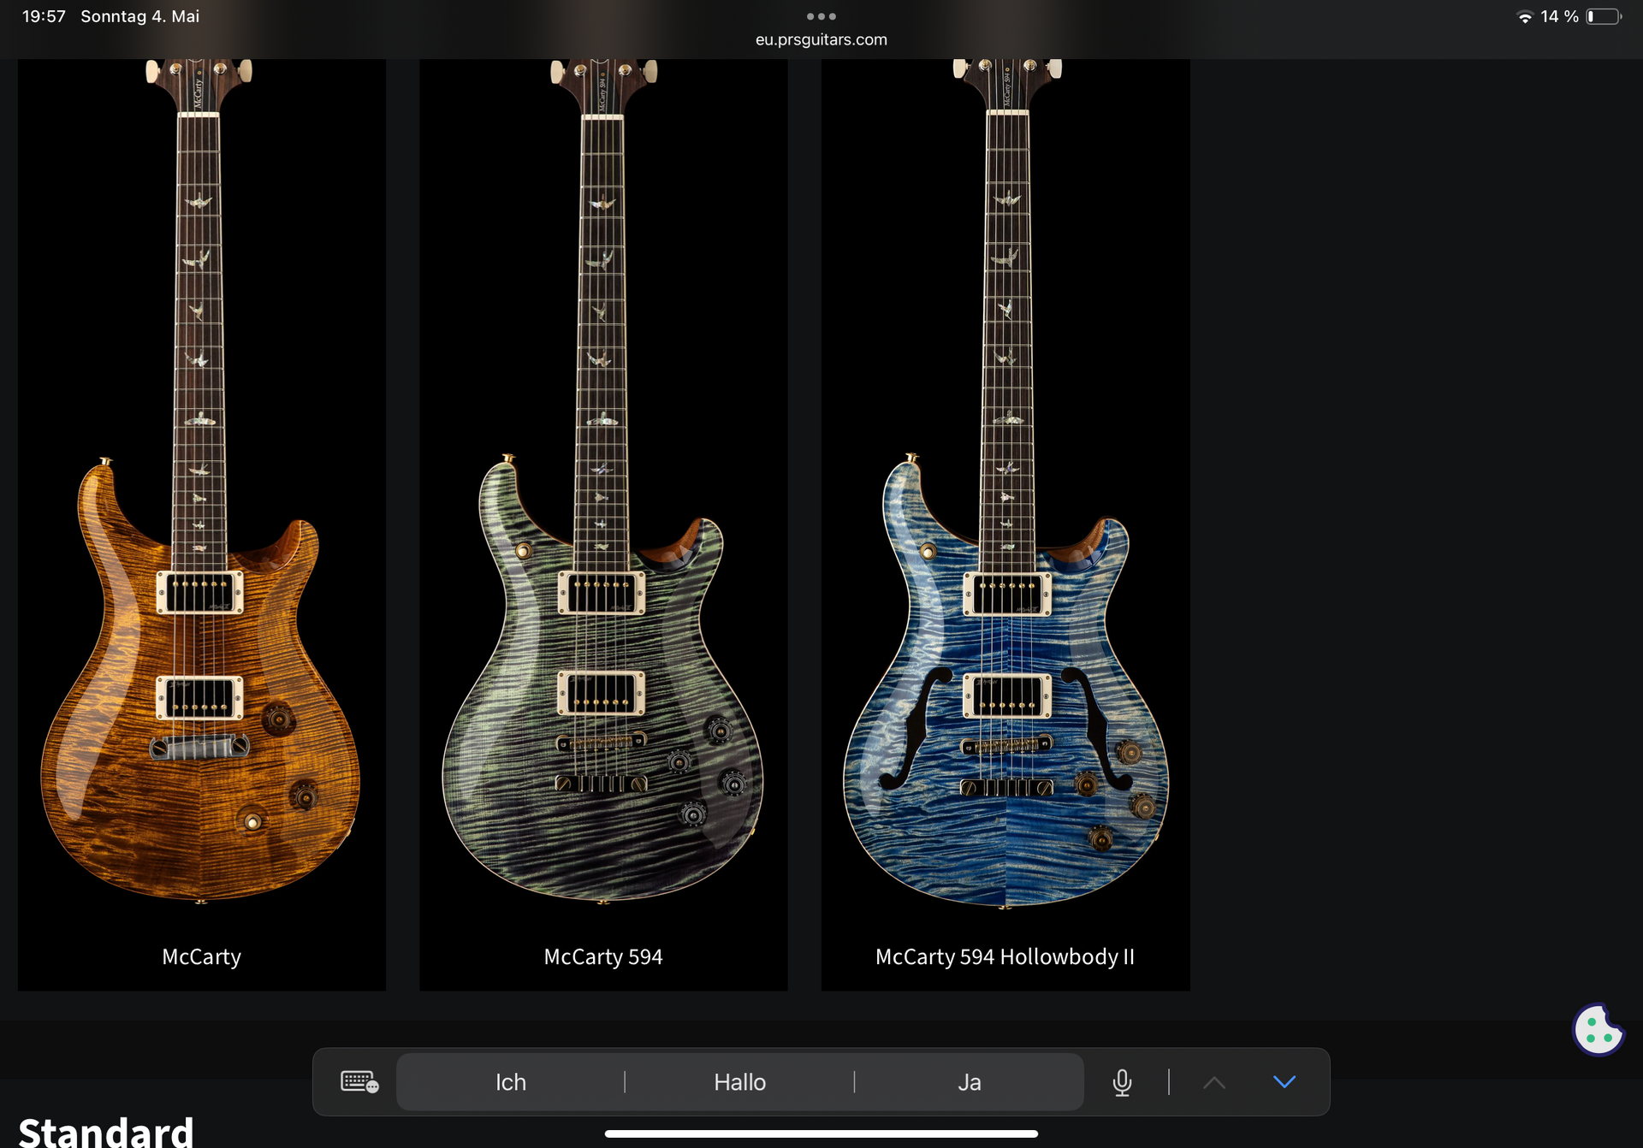The image size is (1643, 1148).
Task: Go to previous field with up chevron
Action: coord(1213,1082)
